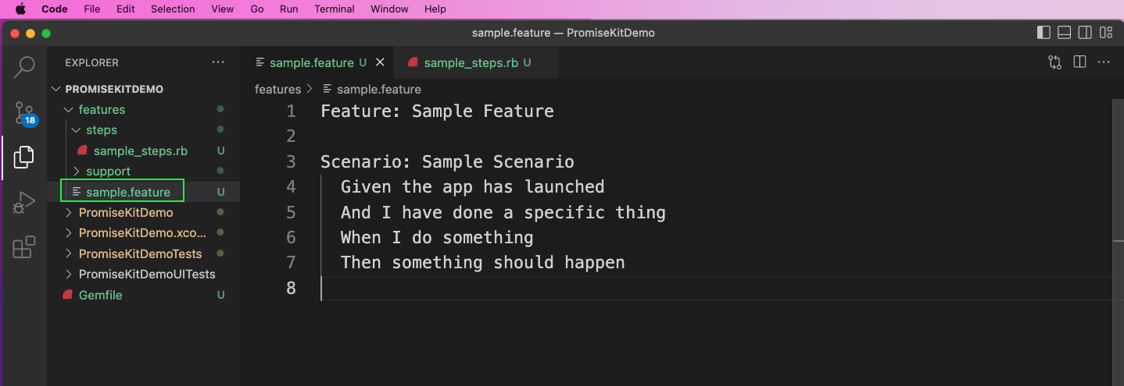Expand the support folder
The image size is (1124, 386).
tap(77, 172)
